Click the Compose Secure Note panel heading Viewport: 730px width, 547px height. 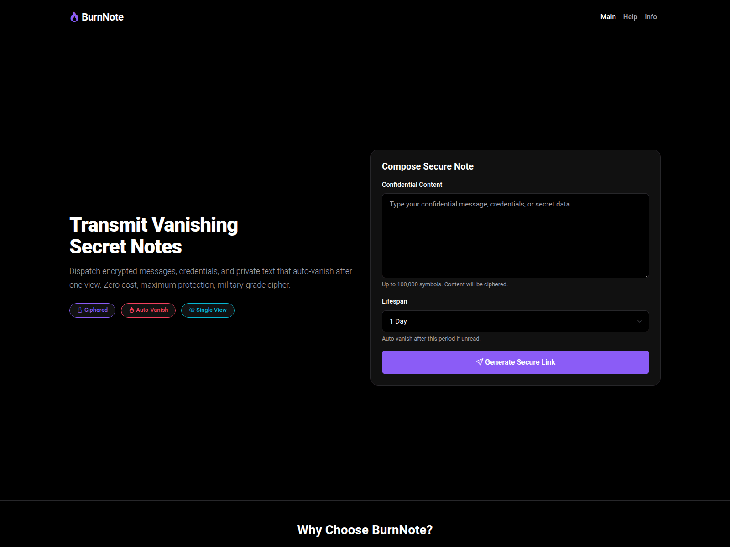[428, 166]
